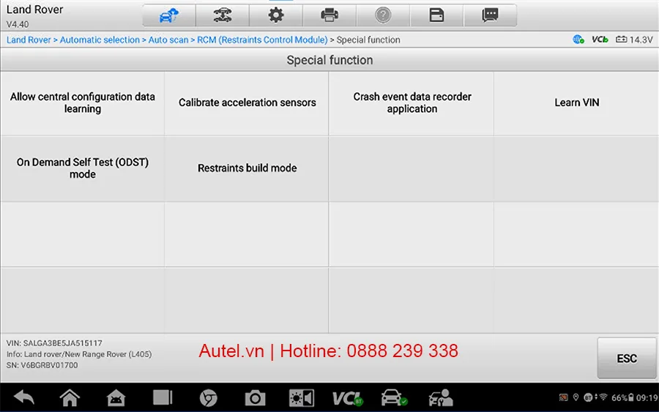This screenshot has height=412, width=659.
Task: Go to Land Rover breadcrumb link
Action: pyautogui.click(x=29, y=40)
